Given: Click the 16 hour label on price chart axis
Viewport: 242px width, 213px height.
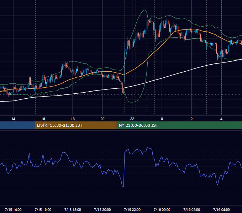Looking at the screenshot, I should (x=43, y=119).
